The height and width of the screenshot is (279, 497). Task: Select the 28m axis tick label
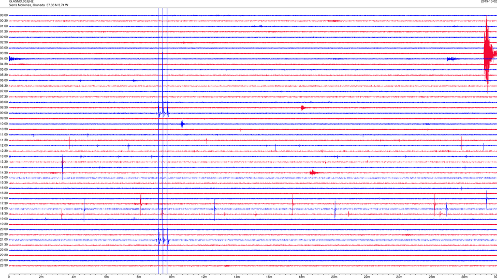(x=464, y=277)
